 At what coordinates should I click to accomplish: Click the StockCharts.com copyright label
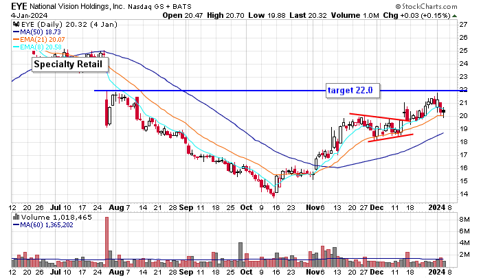point(427,6)
